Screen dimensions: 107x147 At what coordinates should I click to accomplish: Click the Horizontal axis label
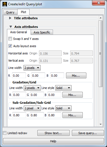18,53
